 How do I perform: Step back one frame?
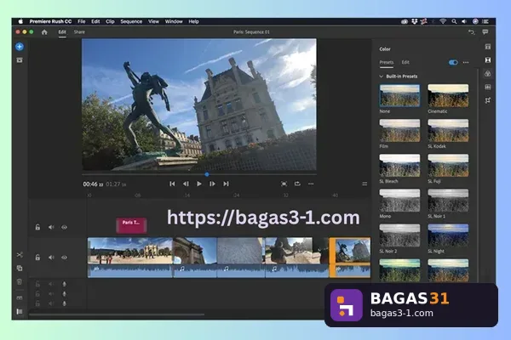click(x=186, y=184)
